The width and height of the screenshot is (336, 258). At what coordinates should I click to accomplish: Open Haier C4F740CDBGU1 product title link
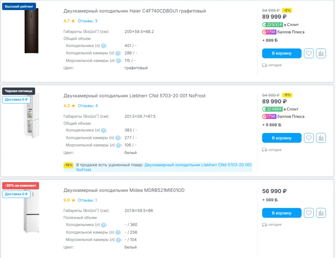coord(134,11)
